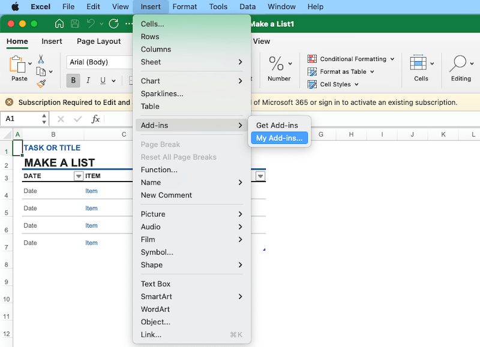The height and width of the screenshot is (347, 480).
Task: Click the formula bar confirm checkmark
Action: [78, 119]
